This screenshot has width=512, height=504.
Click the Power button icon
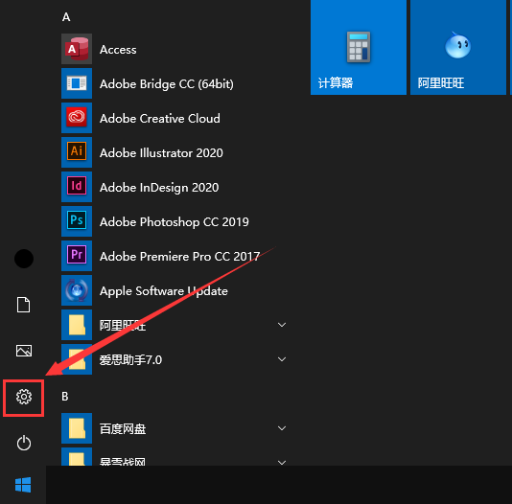coord(24,443)
